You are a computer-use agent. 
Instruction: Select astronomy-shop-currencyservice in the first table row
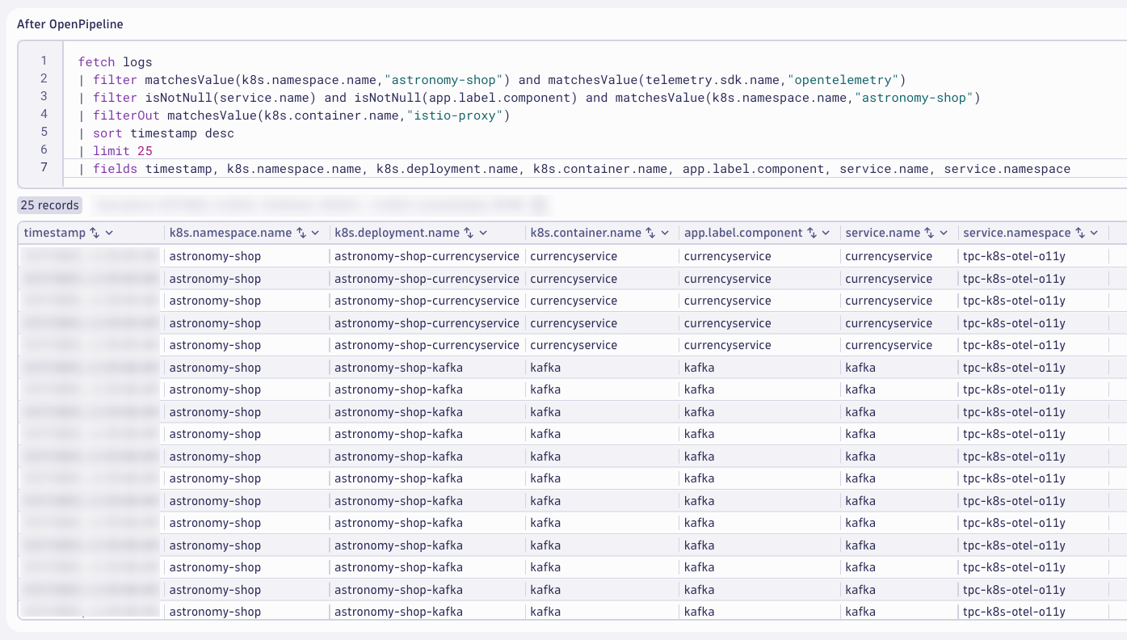click(x=427, y=256)
